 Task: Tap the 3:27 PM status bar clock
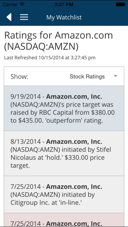click(x=64, y=5)
